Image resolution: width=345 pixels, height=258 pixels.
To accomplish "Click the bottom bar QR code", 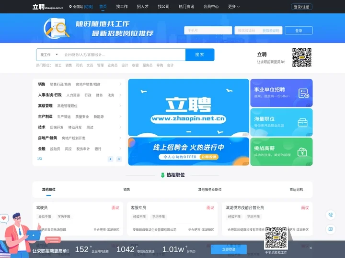I will tap(276, 238).
